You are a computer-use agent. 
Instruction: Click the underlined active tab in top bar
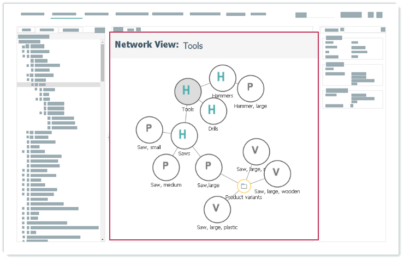click(67, 15)
